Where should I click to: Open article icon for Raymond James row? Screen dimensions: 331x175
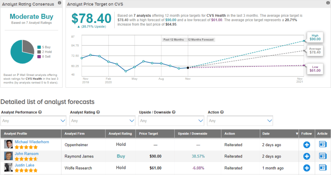323,156
